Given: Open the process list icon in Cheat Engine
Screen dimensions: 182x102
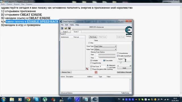Looking at the screenshot, I should coord(62,28).
